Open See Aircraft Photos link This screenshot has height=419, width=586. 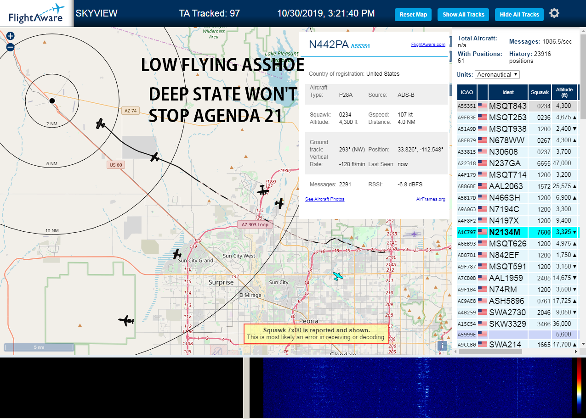[x=324, y=199]
